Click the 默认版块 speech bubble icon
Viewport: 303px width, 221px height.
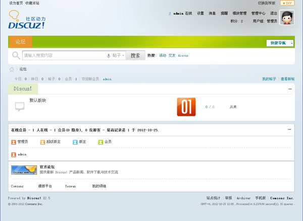[20, 106]
